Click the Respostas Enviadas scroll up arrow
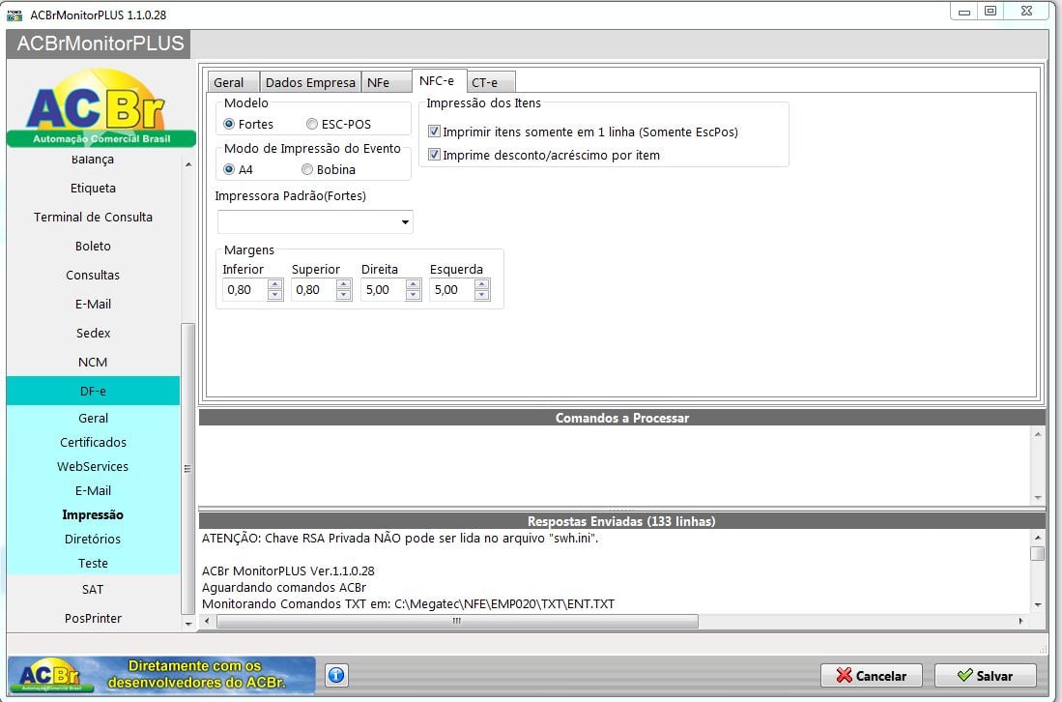 click(x=1038, y=538)
